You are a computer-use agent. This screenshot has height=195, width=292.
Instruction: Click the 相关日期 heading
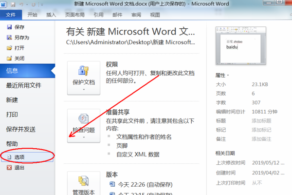(x=225, y=154)
